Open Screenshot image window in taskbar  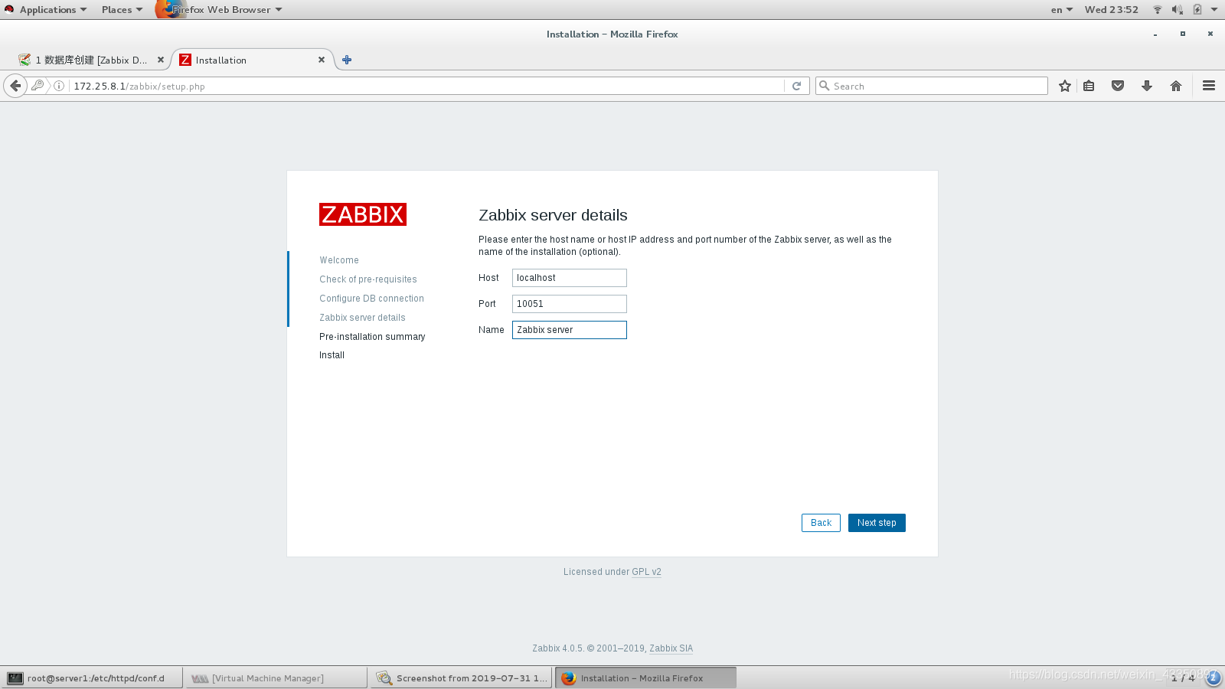pyautogui.click(x=461, y=678)
